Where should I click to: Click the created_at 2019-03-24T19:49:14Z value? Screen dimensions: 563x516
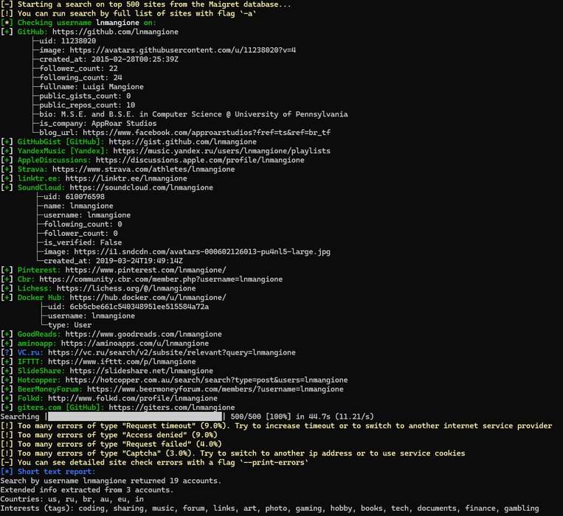139,261
